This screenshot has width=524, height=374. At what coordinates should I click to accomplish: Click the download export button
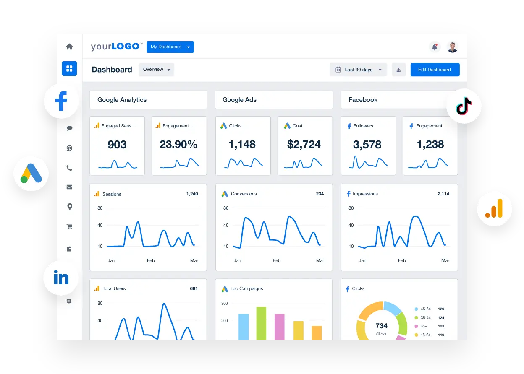point(398,70)
